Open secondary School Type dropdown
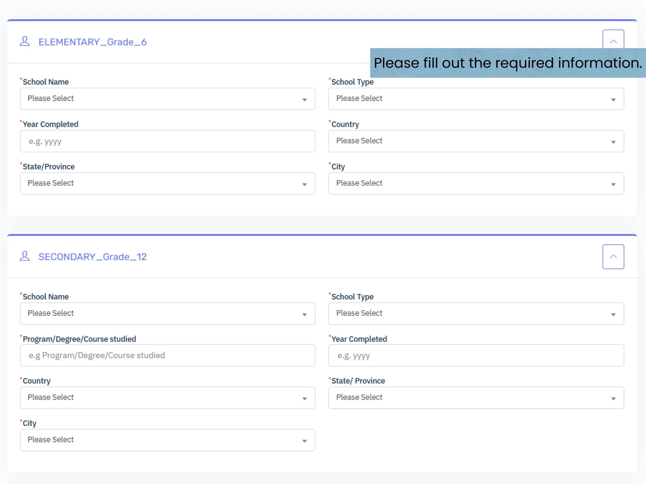The width and height of the screenshot is (646, 484). coord(476,314)
